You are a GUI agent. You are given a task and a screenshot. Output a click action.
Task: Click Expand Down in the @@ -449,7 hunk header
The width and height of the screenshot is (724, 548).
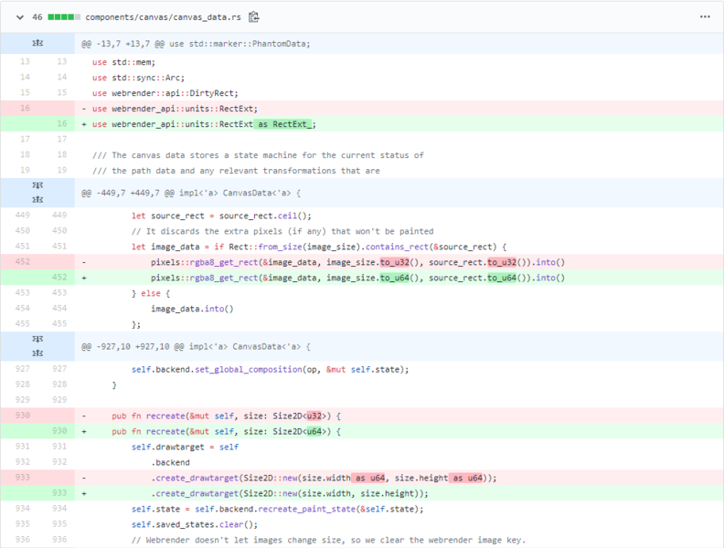37,185
